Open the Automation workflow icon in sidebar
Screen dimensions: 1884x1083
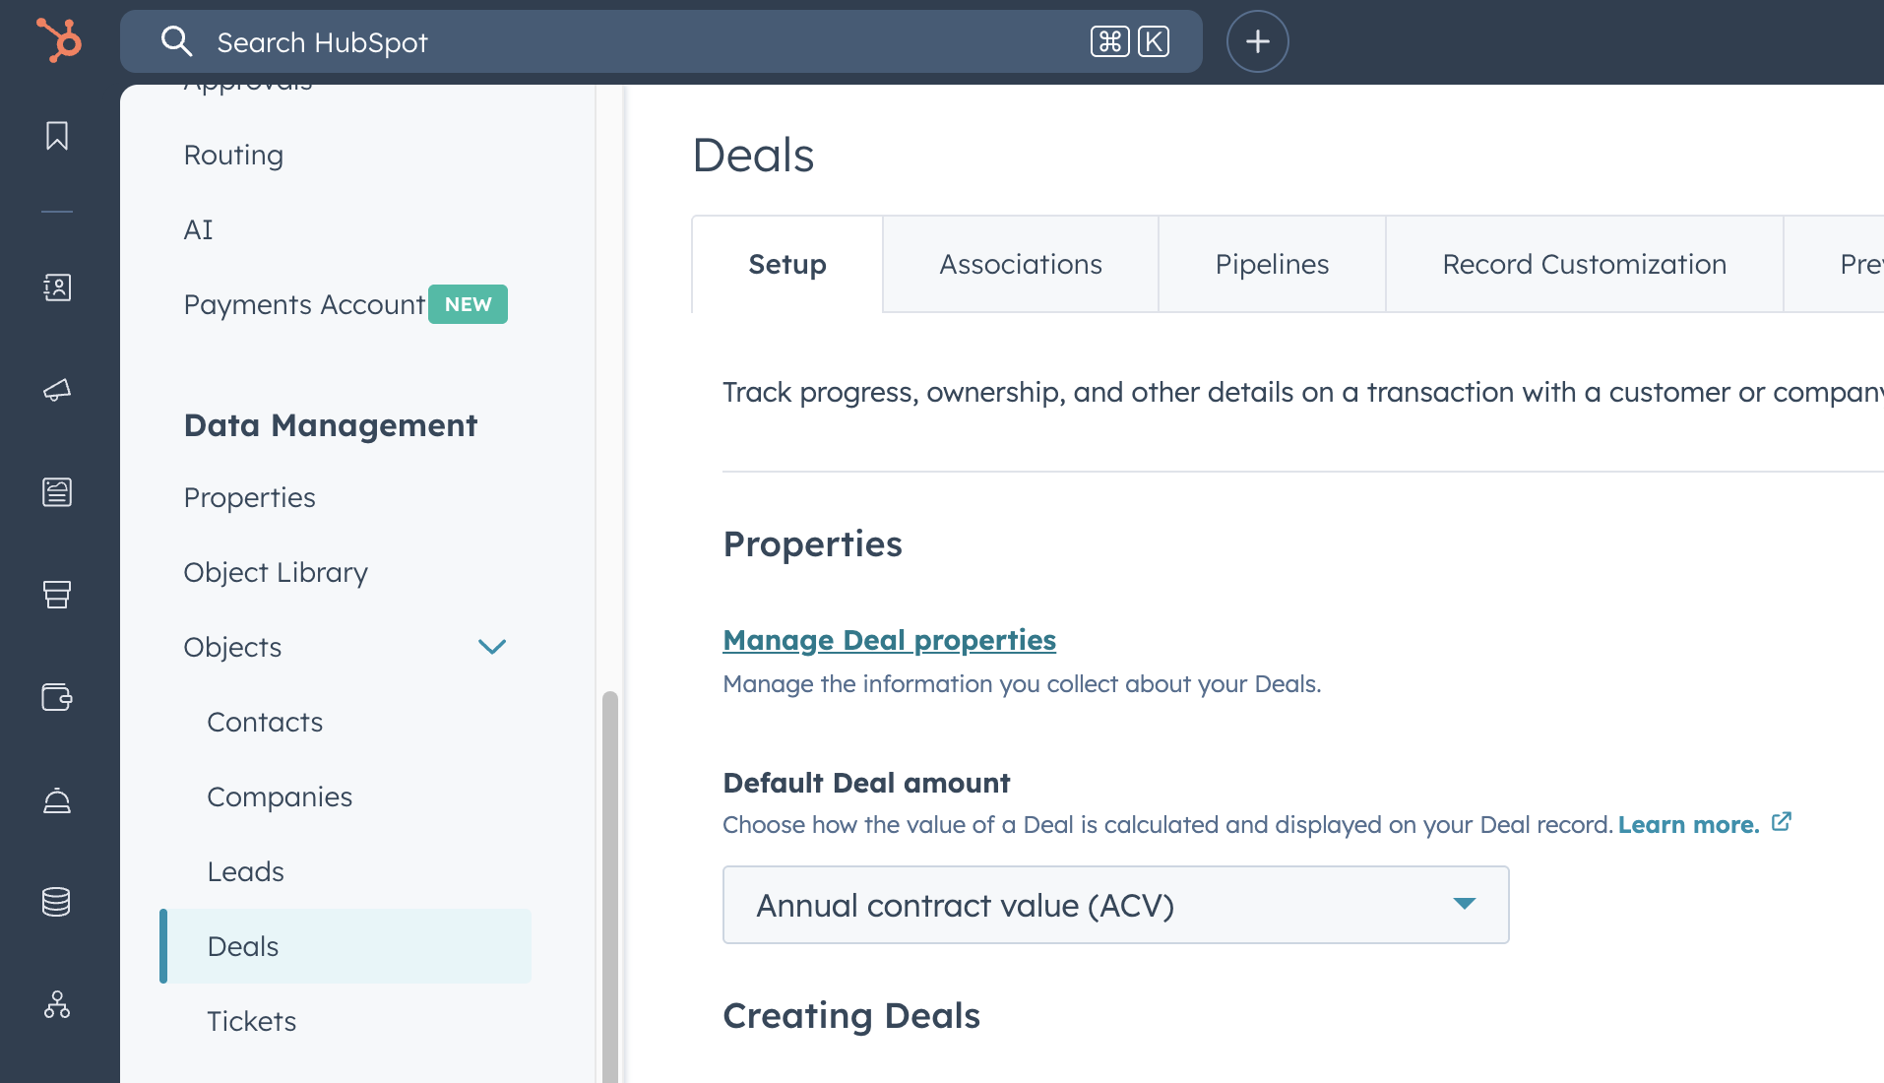tap(57, 1004)
